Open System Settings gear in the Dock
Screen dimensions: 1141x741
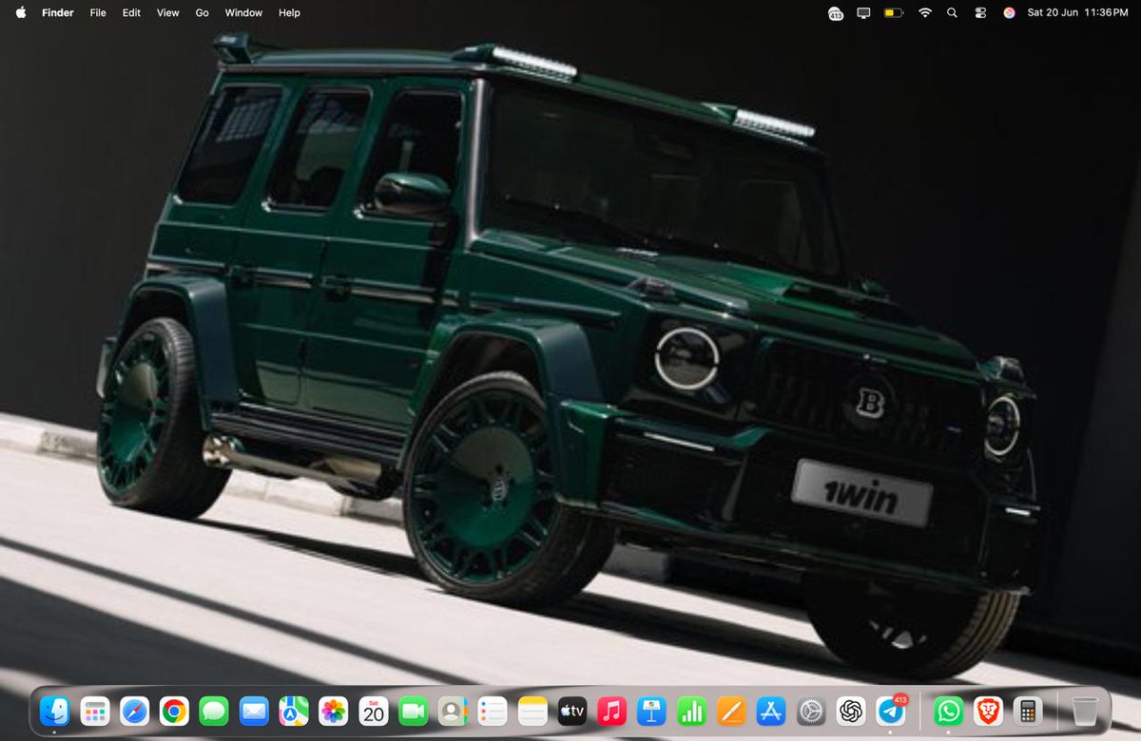(810, 711)
